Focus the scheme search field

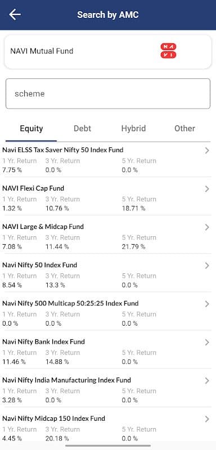(108, 93)
